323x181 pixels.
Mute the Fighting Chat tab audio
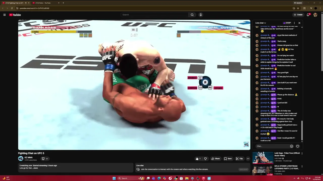click(x=25, y=3)
